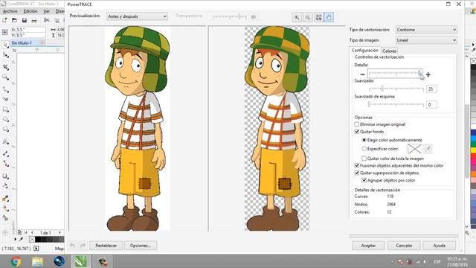Select the Zoom tool in CorelDRAW toolbox

(x=5, y=77)
